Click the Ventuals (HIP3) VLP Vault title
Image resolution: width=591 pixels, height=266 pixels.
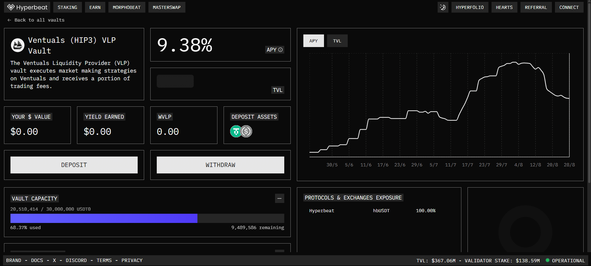(x=72, y=46)
